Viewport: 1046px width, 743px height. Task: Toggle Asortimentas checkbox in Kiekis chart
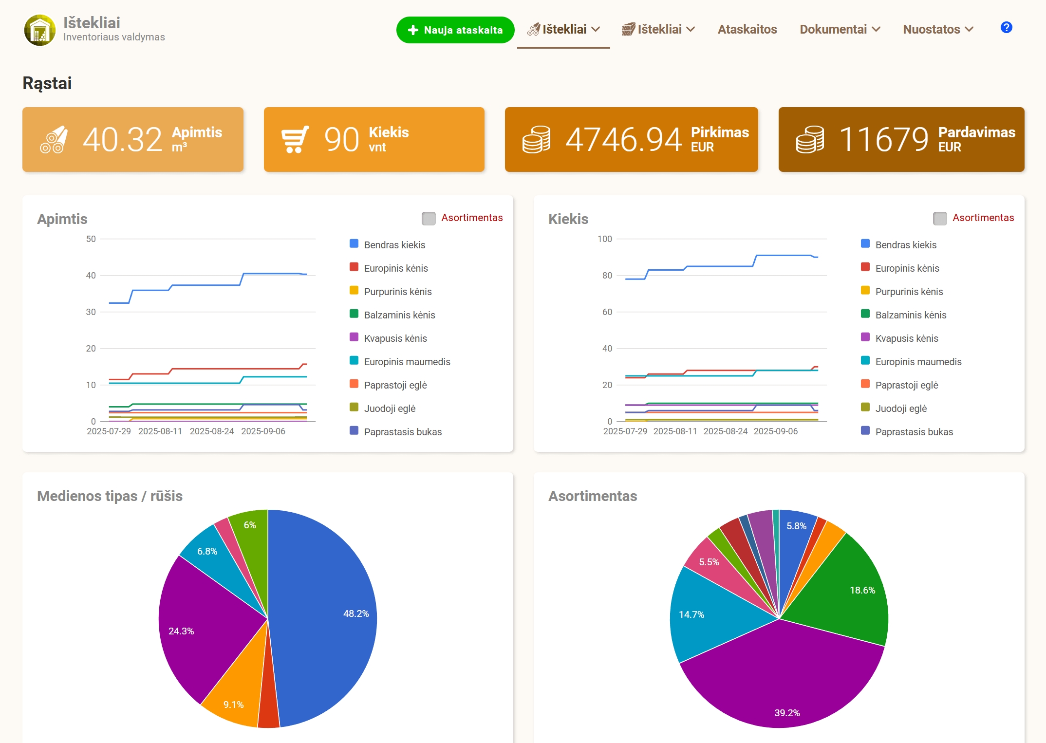pyautogui.click(x=940, y=218)
